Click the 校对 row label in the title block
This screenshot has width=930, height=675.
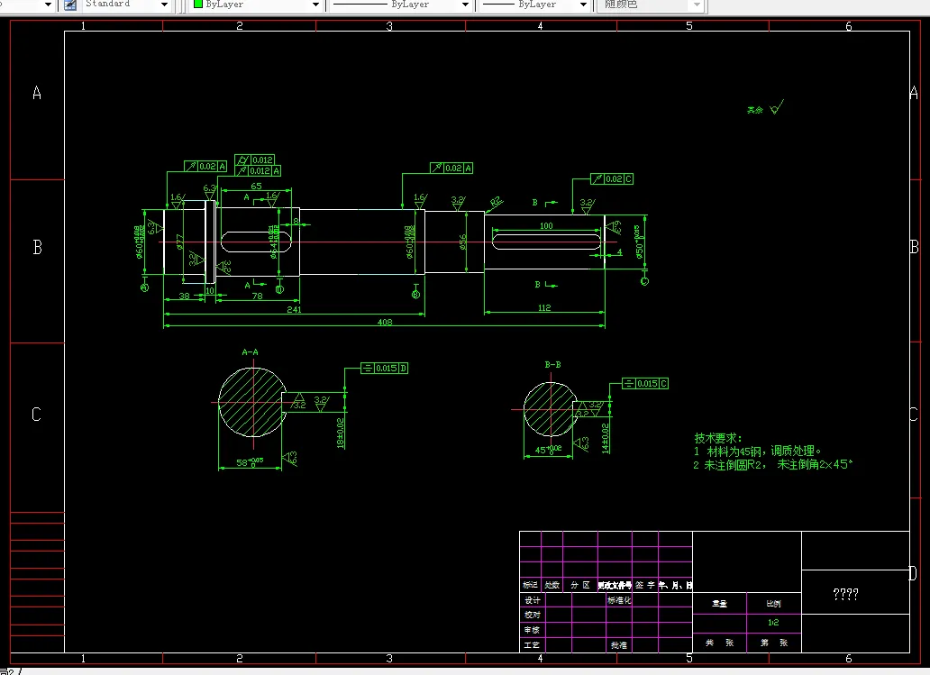point(532,615)
